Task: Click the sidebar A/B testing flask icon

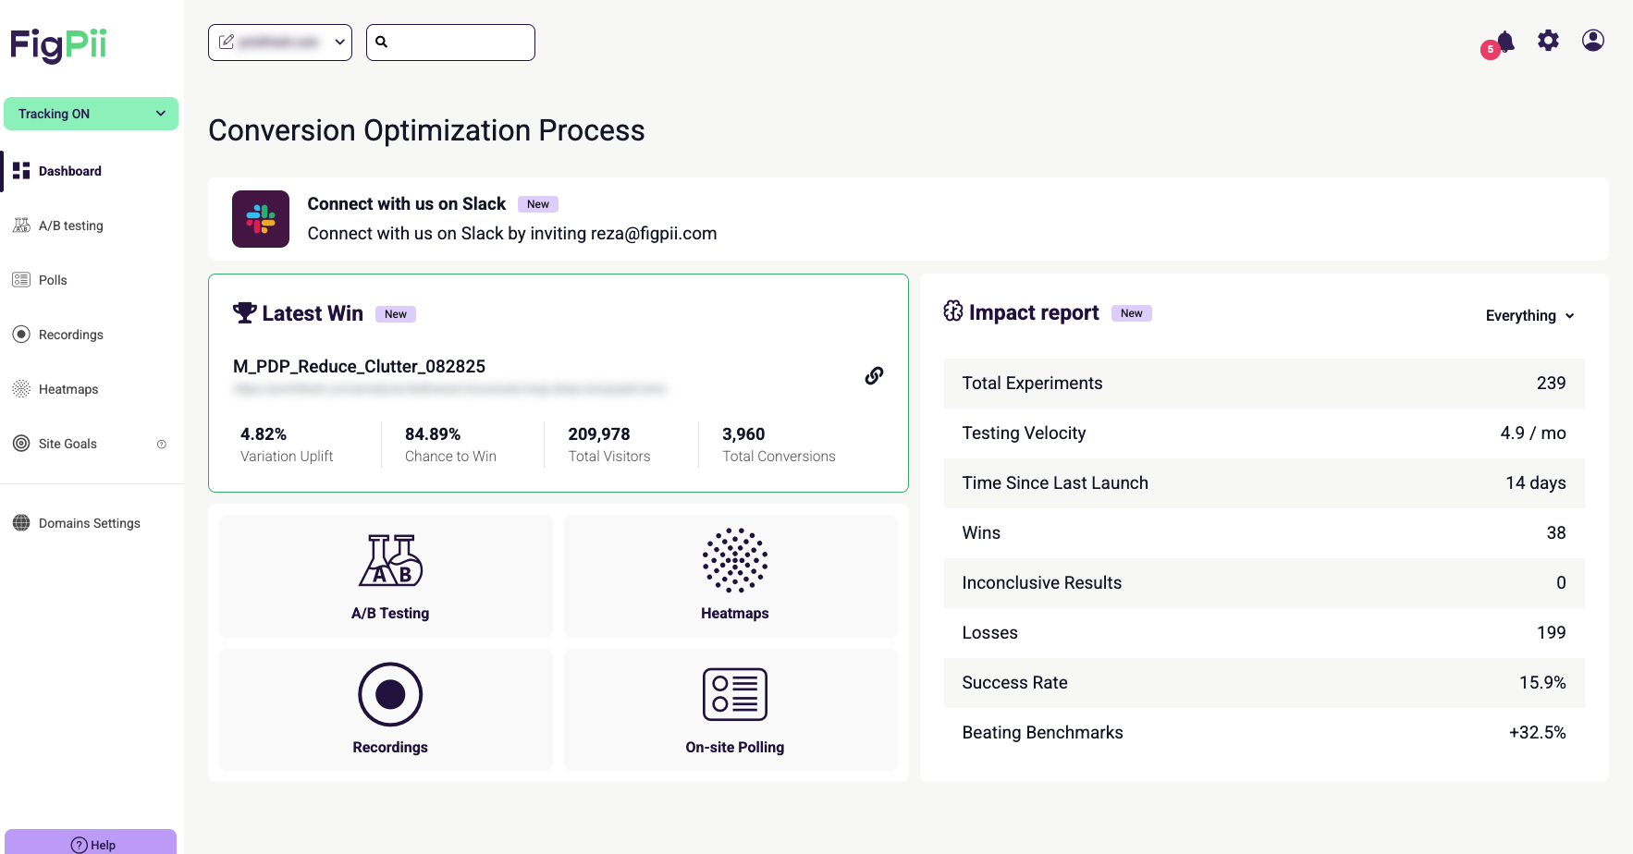Action: tap(21, 226)
